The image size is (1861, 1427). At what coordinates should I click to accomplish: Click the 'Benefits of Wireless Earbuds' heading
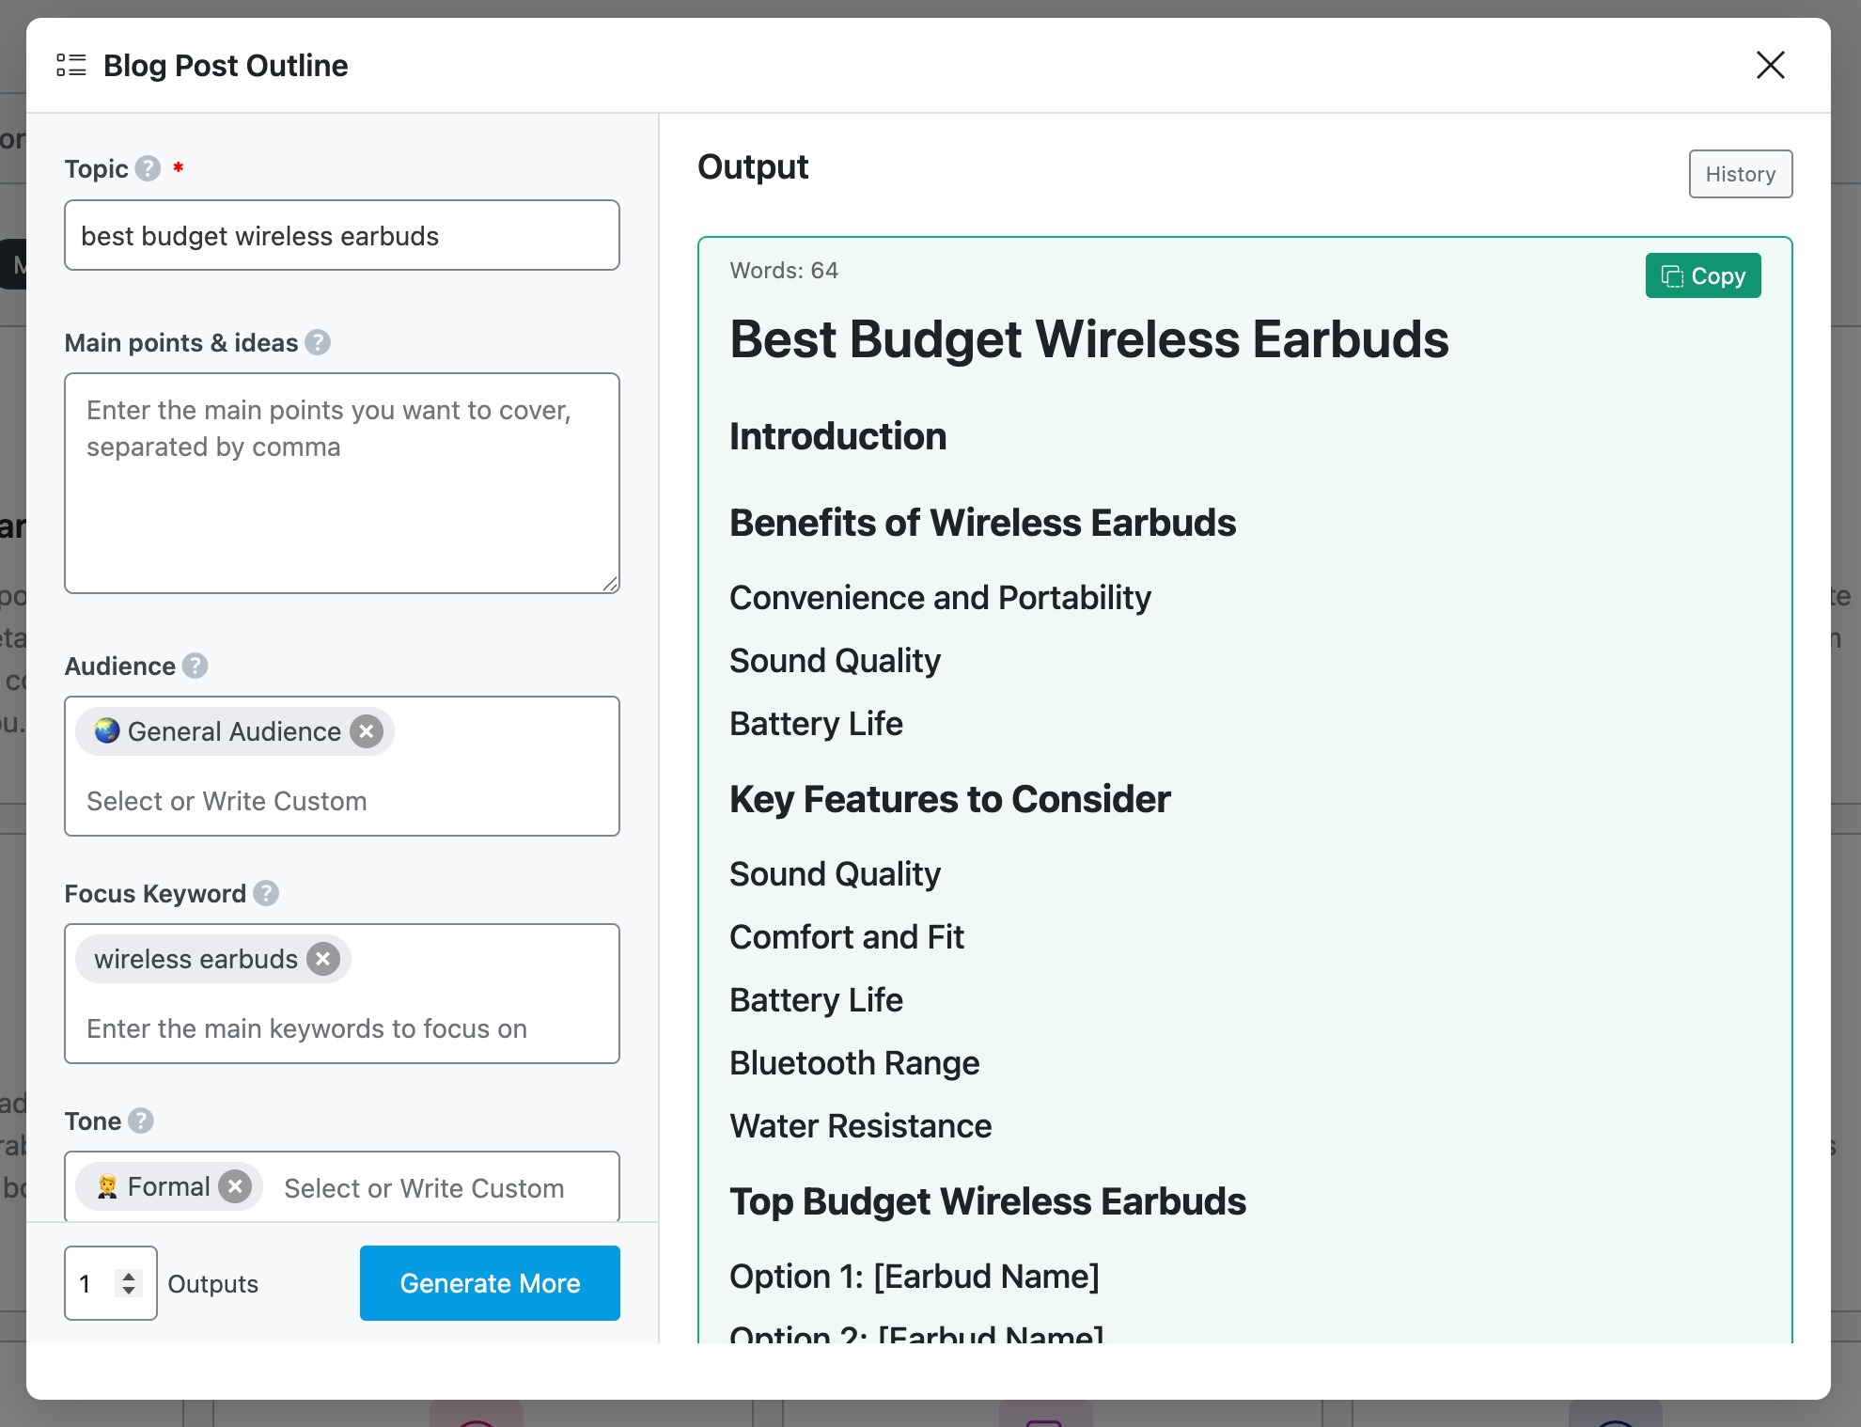coord(983,523)
